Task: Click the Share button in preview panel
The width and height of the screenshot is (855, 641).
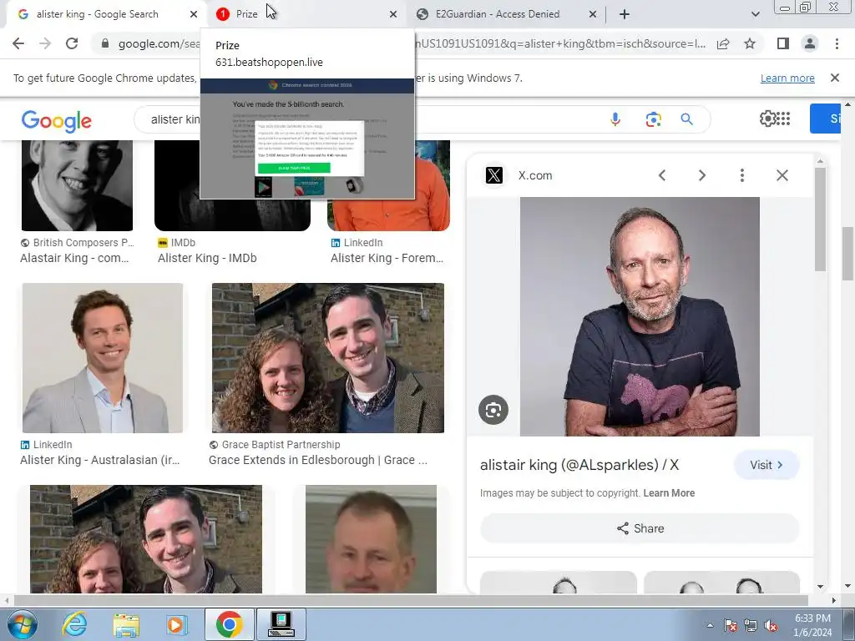Action: tap(640, 528)
